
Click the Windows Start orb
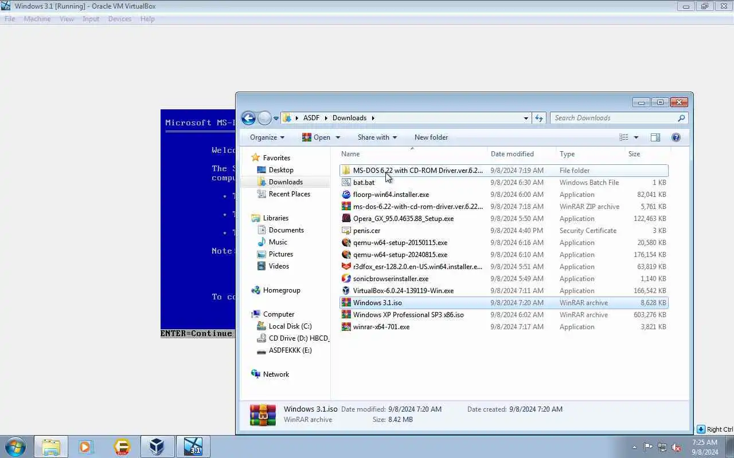click(x=15, y=447)
